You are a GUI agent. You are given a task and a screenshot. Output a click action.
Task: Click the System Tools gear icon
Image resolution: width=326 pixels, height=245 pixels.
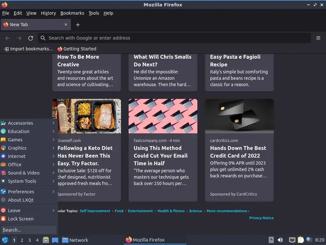click(3, 181)
